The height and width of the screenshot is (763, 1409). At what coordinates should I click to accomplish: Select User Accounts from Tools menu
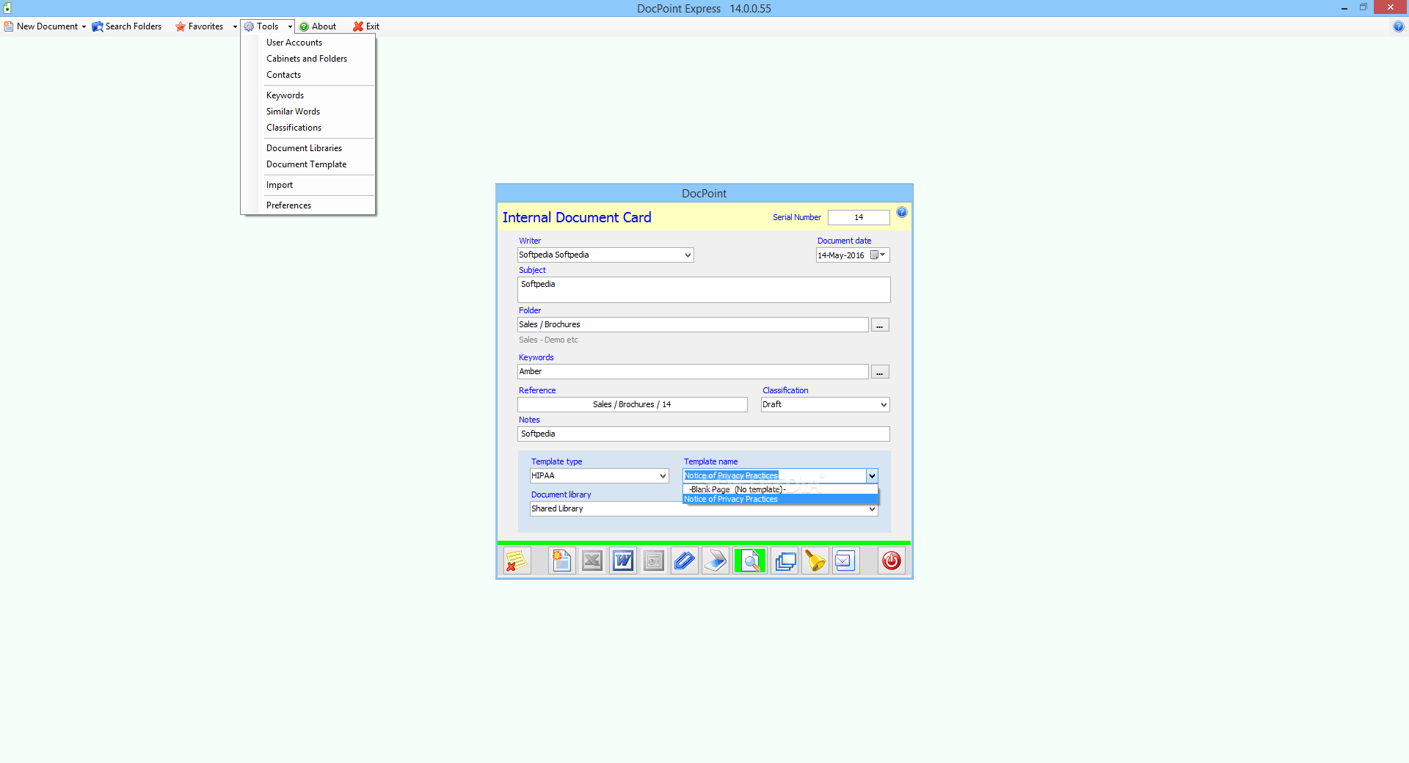(x=294, y=43)
